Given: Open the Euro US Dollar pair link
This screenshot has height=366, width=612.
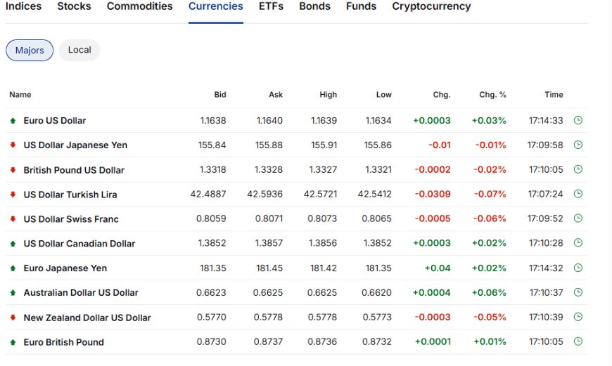Looking at the screenshot, I should pyautogui.click(x=55, y=120).
